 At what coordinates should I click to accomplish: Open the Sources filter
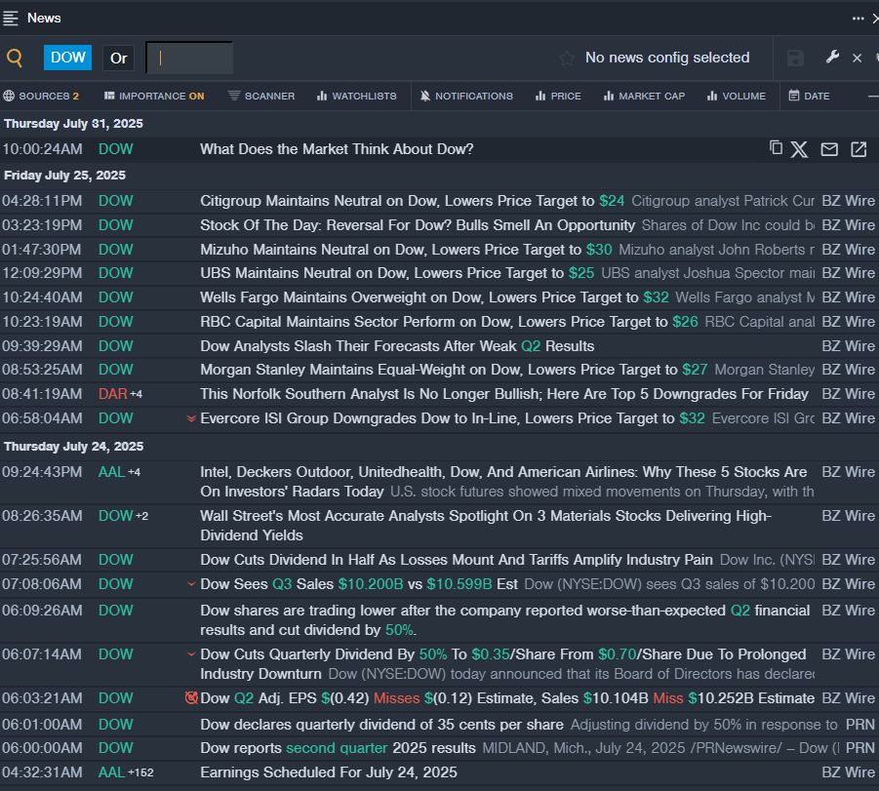point(41,96)
